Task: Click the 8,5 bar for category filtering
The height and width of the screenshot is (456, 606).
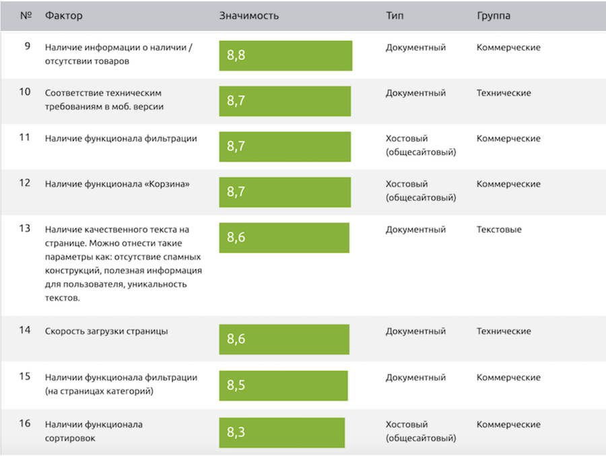Action: pyautogui.click(x=283, y=385)
